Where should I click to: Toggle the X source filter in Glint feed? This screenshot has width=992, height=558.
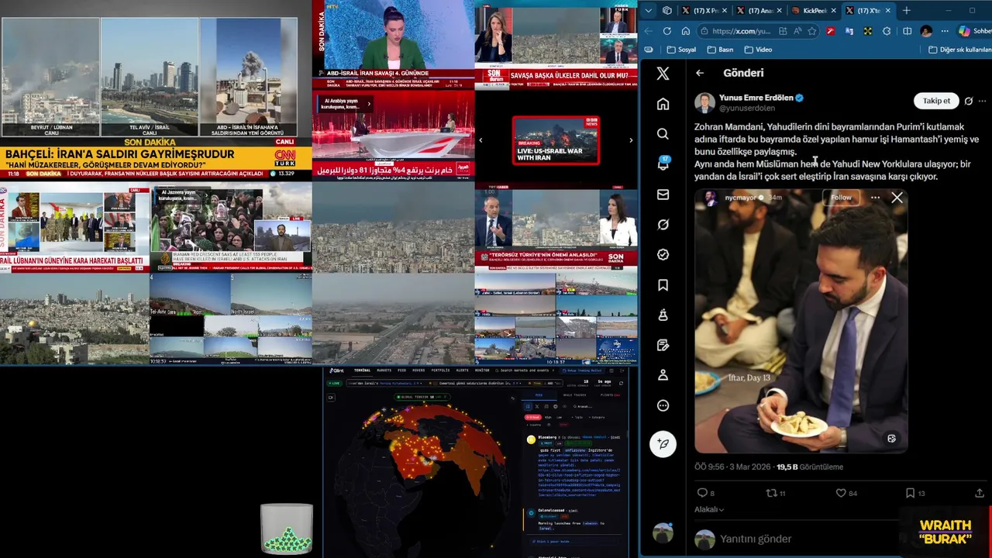pos(537,406)
